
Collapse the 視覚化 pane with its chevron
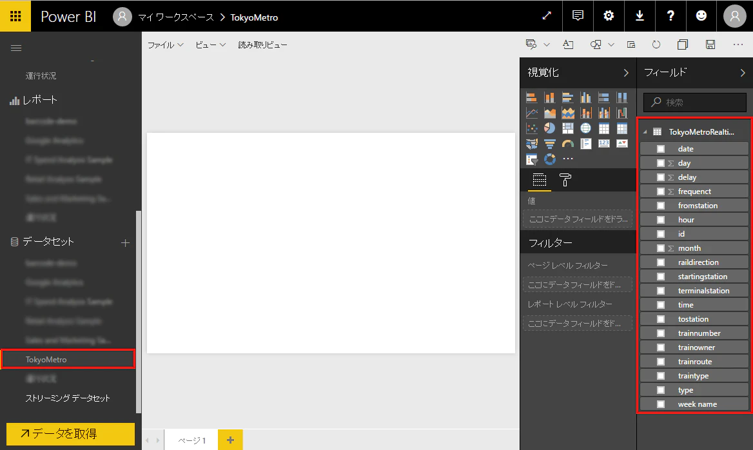point(626,73)
